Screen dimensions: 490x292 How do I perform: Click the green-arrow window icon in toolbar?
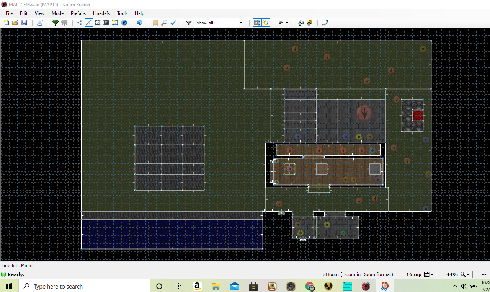pyautogui.click(x=301, y=23)
